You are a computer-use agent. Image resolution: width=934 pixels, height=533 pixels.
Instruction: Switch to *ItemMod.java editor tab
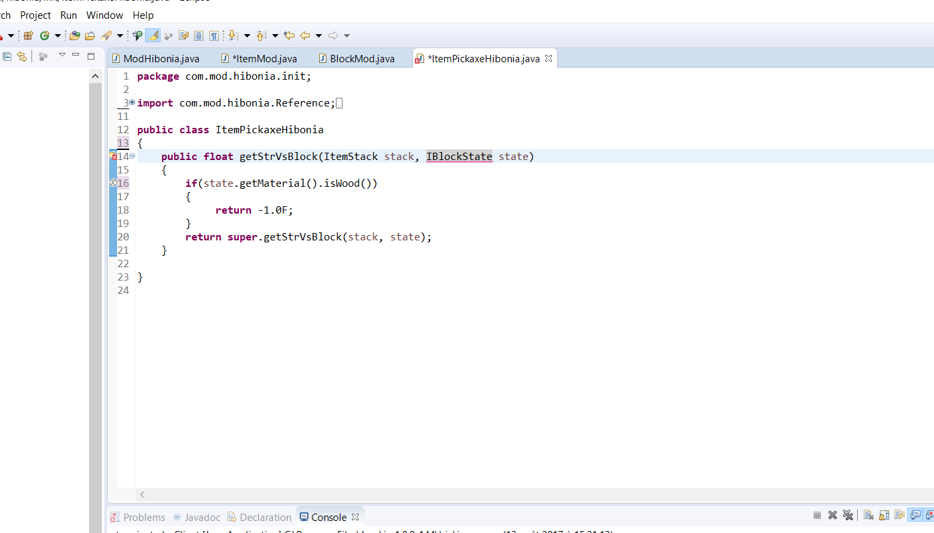tap(259, 58)
